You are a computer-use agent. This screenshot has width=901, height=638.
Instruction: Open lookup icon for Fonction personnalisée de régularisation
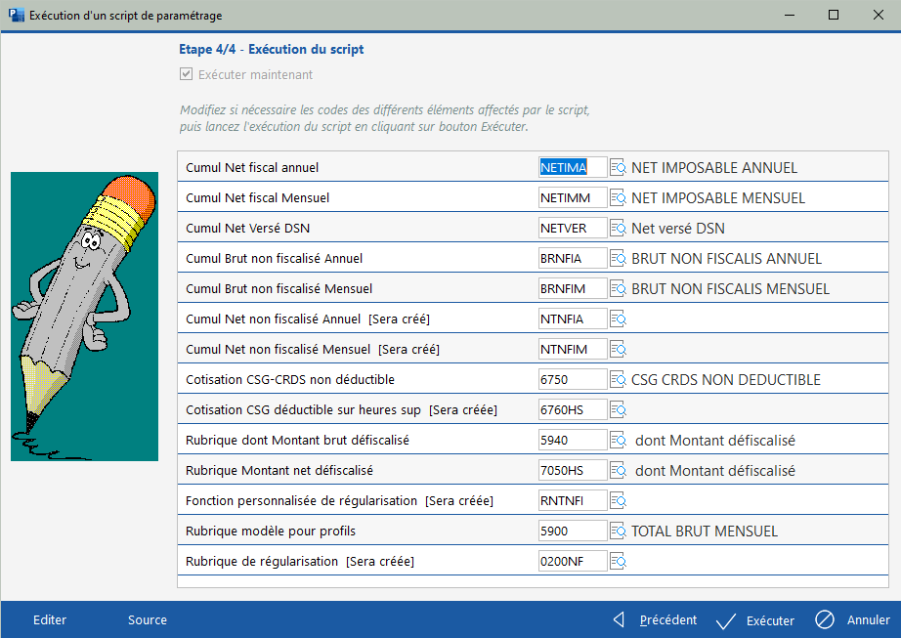coord(618,501)
